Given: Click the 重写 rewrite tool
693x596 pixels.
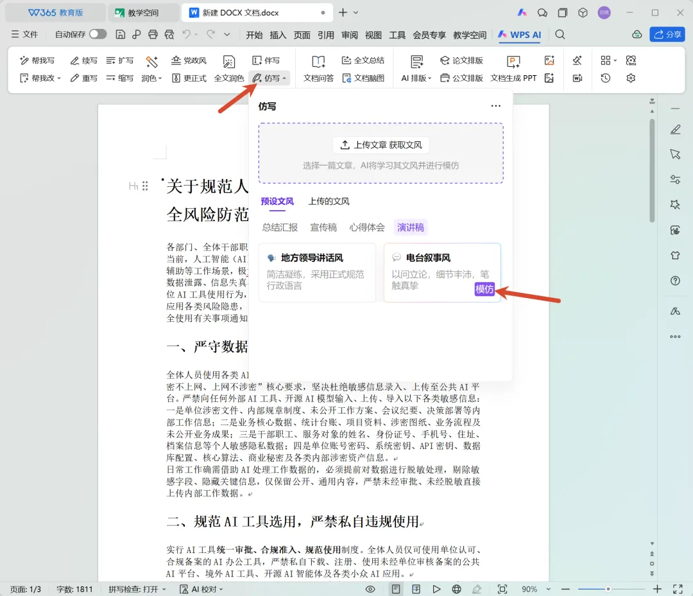Looking at the screenshot, I should coord(84,78).
